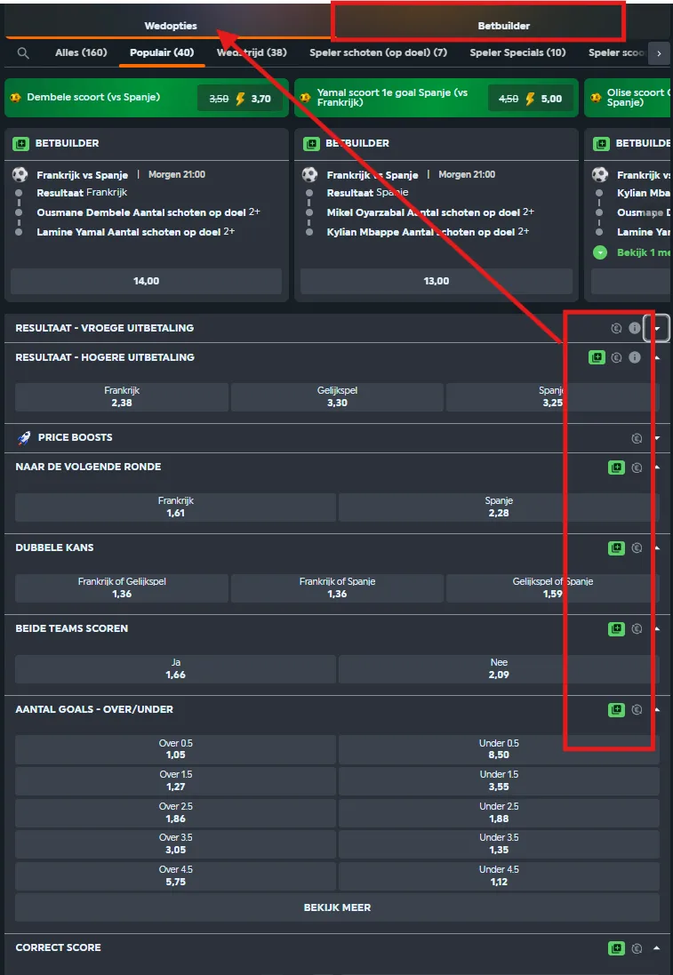Switch to the Wedopties tab
This screenshot has width=673, height=975.
point(171,26)
